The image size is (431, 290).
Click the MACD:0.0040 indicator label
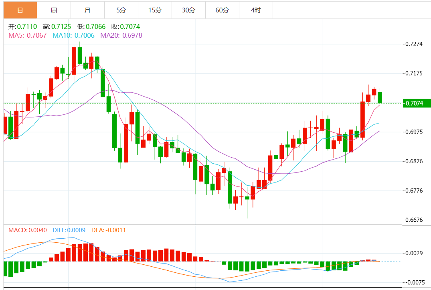[28, 230]
